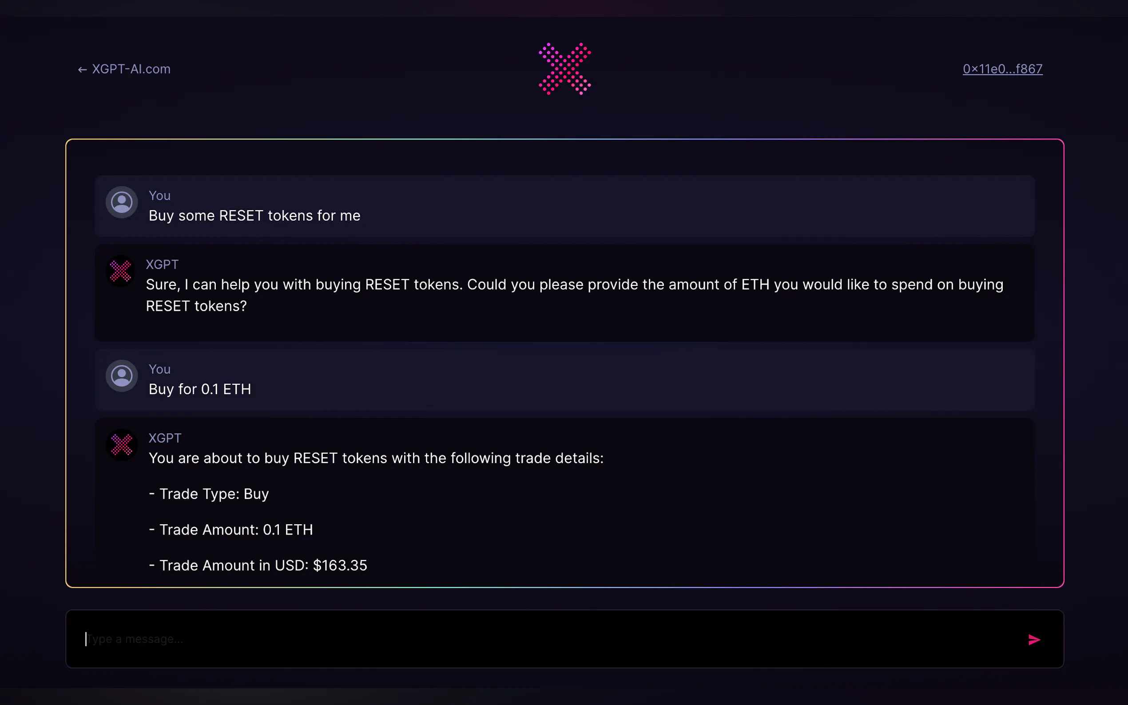Click the 'Trade Amount: 0.1 ETH' line
Screen dimensions: 1128x705
click(231, 530)
